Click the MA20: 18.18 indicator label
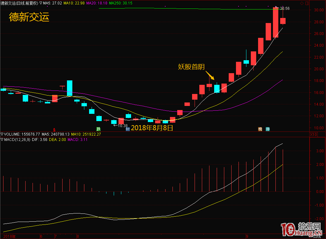This screenshot has height=239, width=326. [x=97, y=3]
